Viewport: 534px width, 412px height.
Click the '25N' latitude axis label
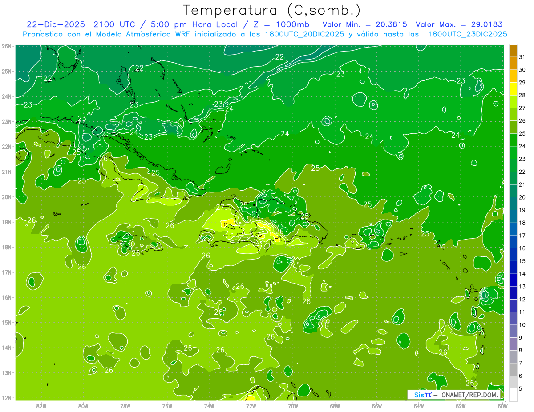7,71
